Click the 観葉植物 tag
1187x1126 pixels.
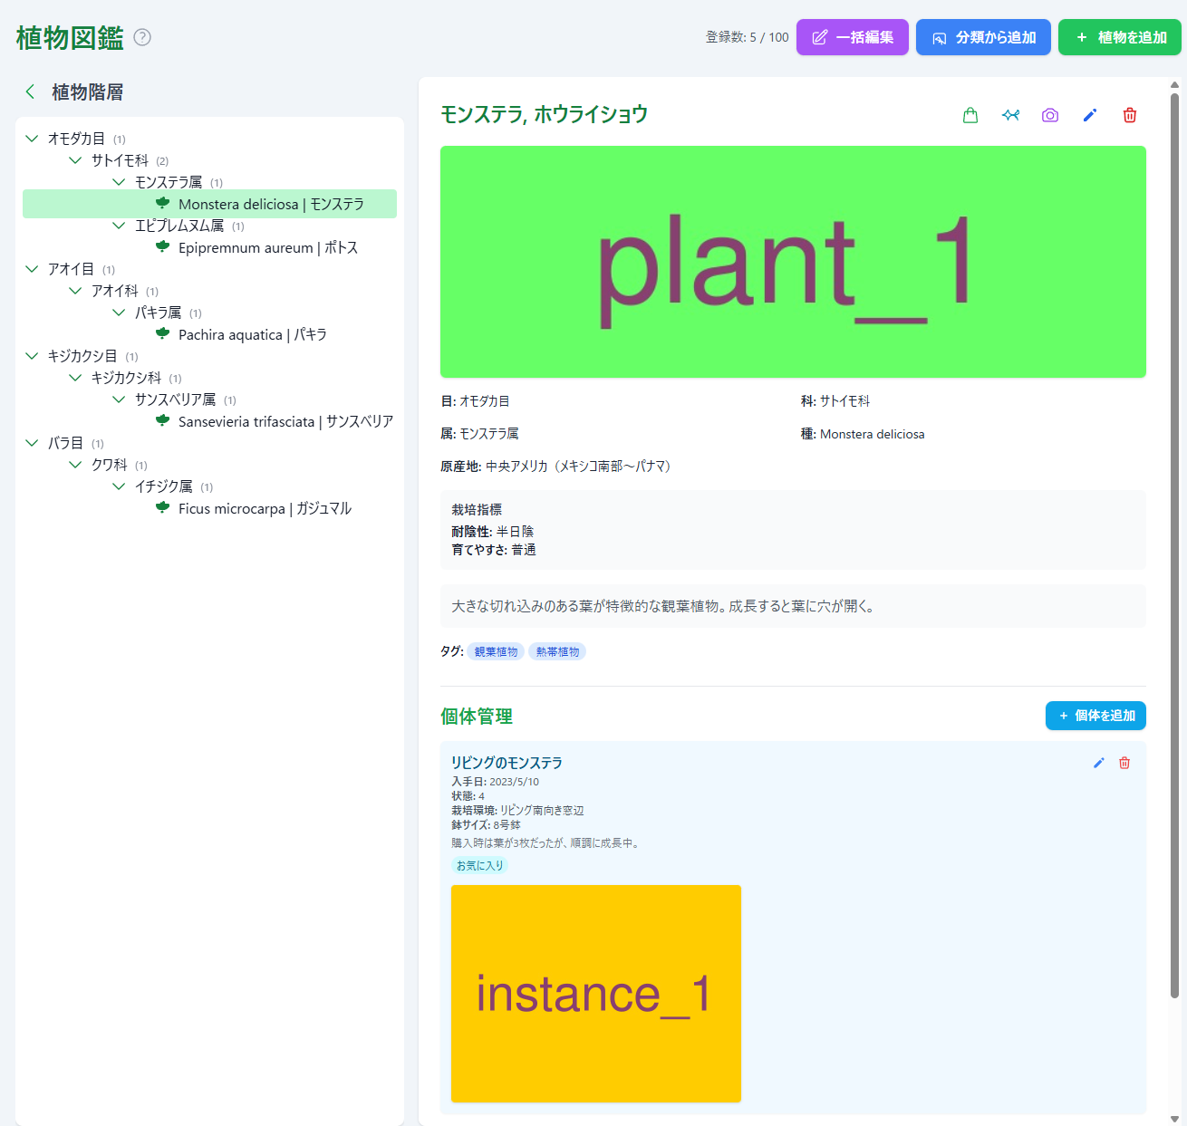click(496, 651)
